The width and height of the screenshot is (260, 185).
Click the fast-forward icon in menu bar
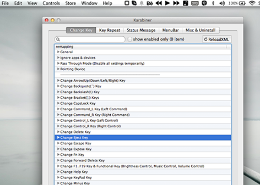[176, 3]
